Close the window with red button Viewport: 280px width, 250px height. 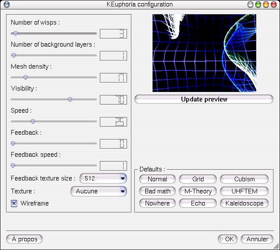tap(274, 4)
